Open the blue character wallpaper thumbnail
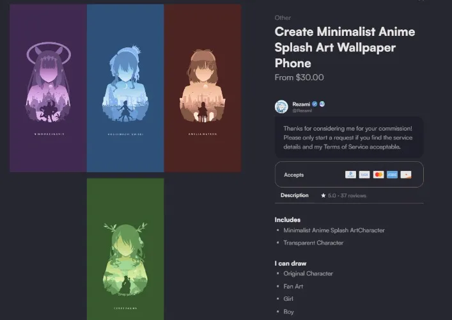 (125, 88)
